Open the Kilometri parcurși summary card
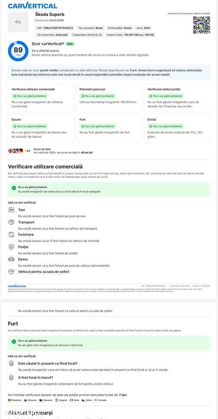Viewport: 218px width, 419px height. click(x=109, y=98)
